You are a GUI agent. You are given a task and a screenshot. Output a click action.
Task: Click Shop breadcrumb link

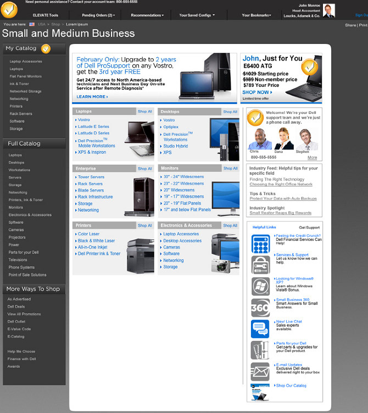[x=56, y=24]
